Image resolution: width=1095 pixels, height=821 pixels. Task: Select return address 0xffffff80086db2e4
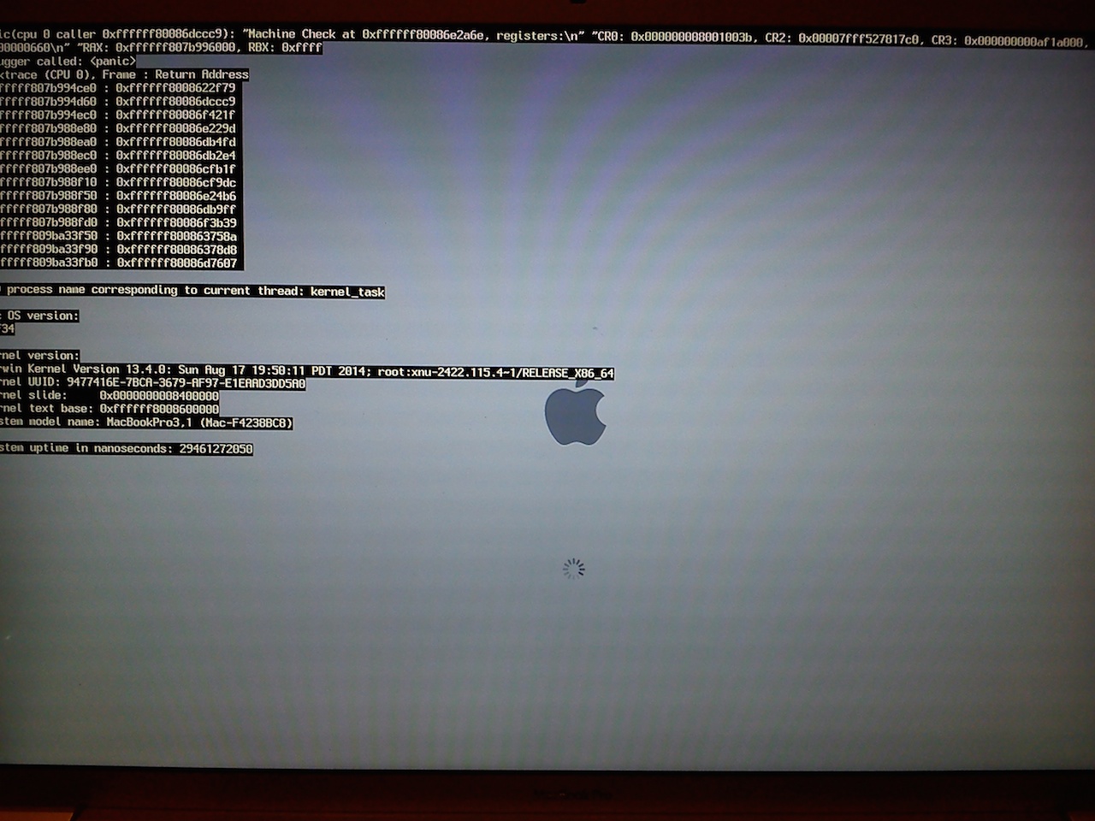pyautogui.click(x=175, y=156)
